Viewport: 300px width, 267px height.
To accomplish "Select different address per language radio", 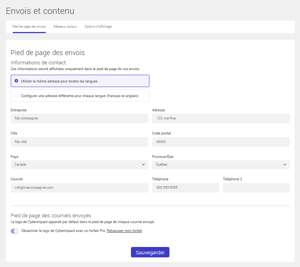I will coord(17,96).
